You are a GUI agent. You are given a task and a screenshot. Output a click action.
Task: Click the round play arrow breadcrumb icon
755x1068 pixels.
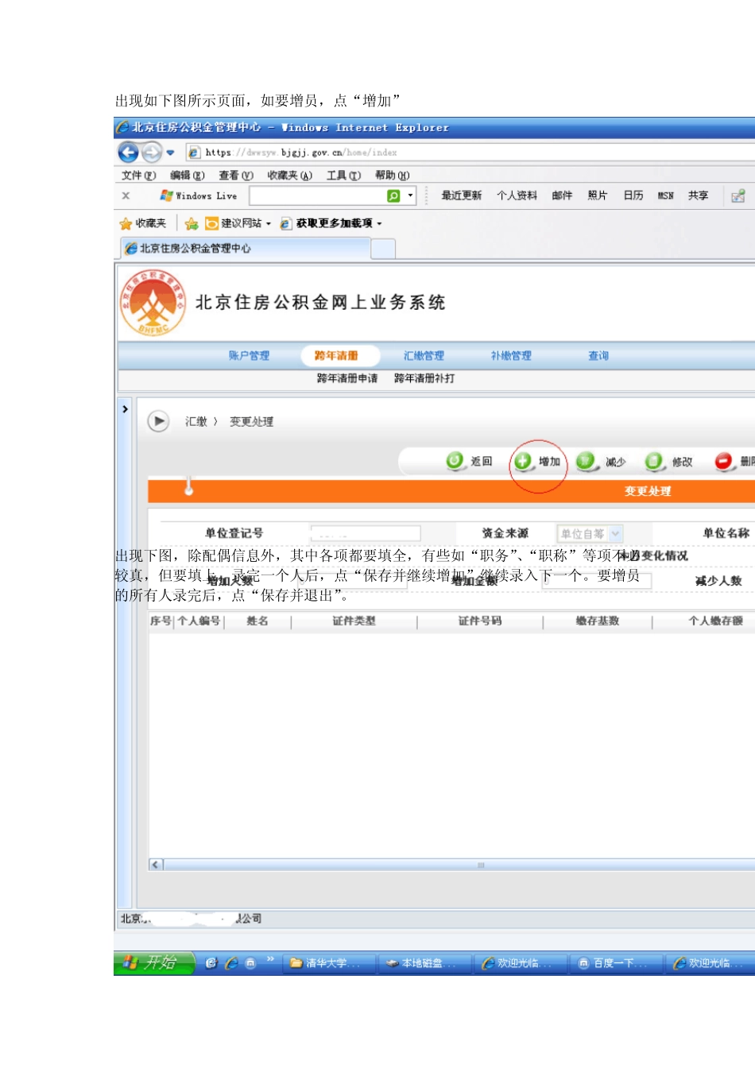pyautogui.click(x=158, y=421)
